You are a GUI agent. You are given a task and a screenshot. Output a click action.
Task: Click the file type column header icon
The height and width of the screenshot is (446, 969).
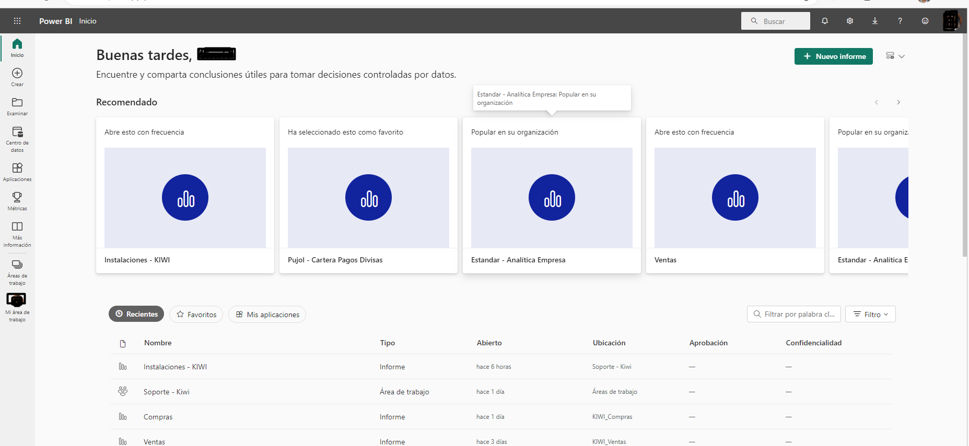click(123, 343)
